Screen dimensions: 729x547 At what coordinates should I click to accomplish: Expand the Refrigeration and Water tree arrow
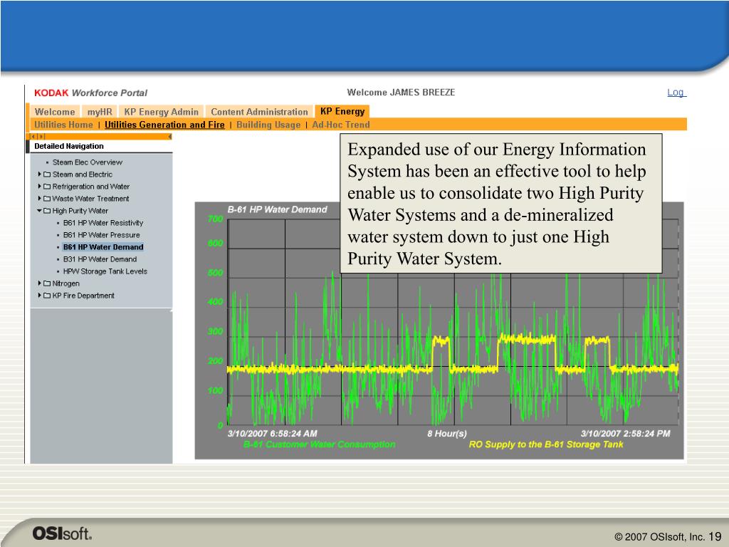[40, 186]
